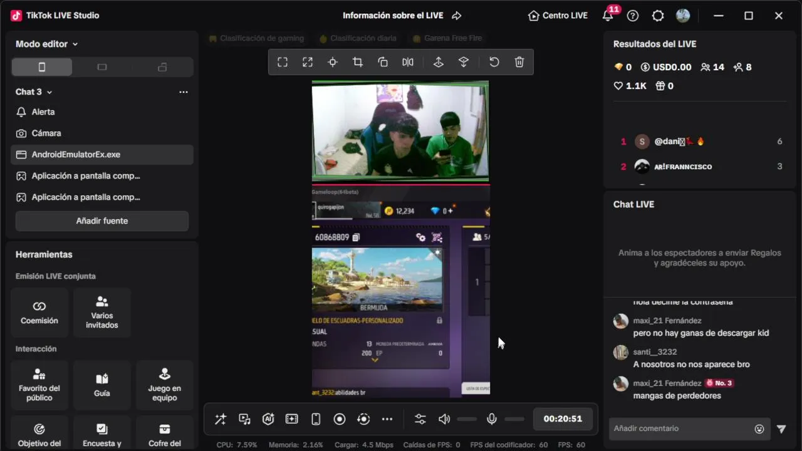
Task: Switch to landscape layout tab
Action: coord(102,67)
